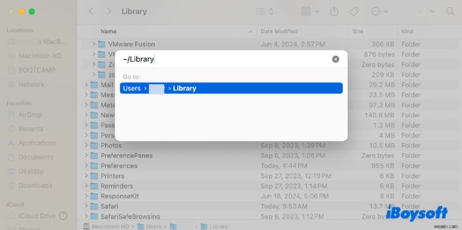Go back in Finder history

click(91, 12)
